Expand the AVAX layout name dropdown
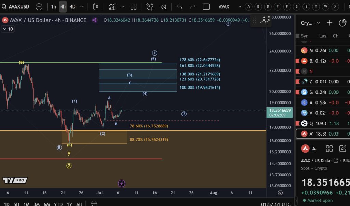This screenshot has height=206, width=350. (240, 7)
